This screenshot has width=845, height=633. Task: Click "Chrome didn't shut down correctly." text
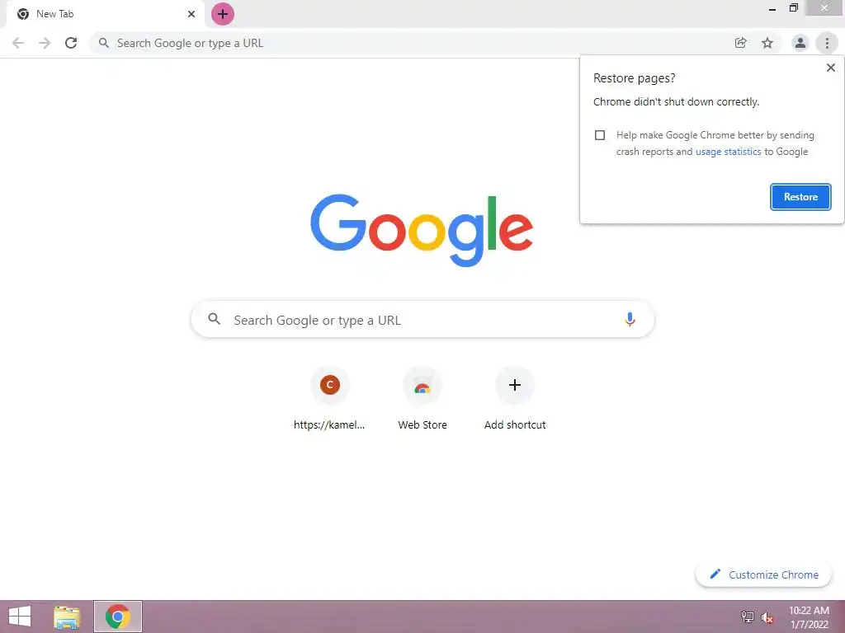676,101
